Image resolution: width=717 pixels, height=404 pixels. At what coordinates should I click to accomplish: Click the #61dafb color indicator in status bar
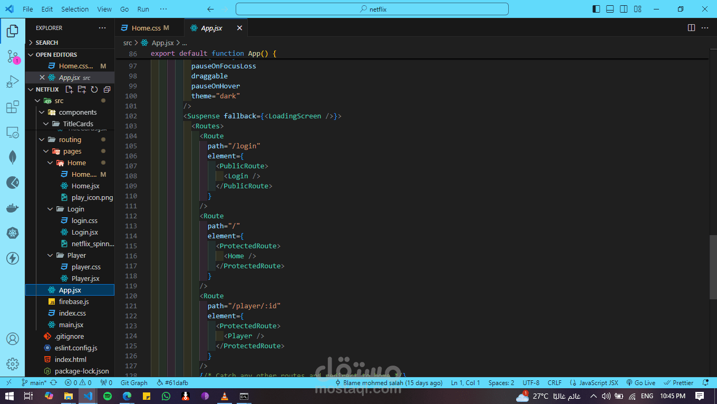[x=172, y=383]
